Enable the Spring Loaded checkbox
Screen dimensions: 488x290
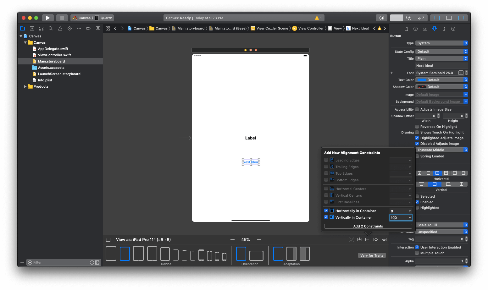point(417,156)
